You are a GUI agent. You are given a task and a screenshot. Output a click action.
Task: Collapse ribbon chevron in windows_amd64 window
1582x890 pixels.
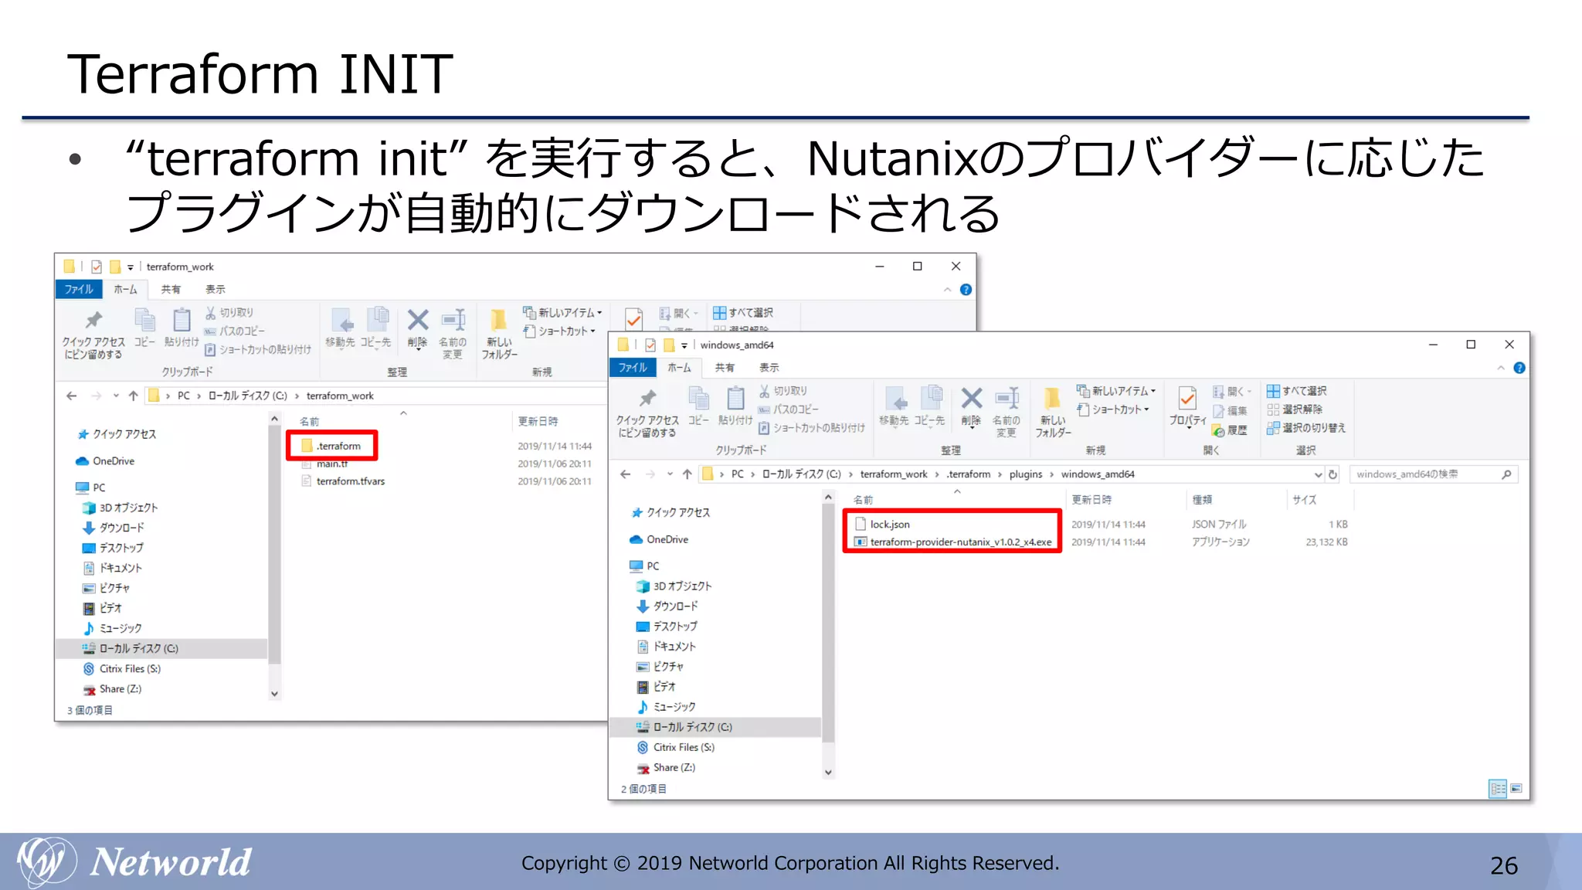pos(1501,369)
